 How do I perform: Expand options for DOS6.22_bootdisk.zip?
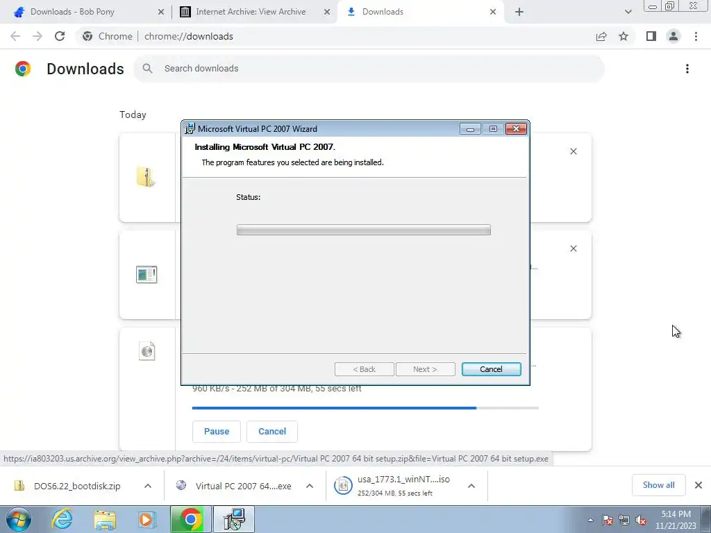click(x=148, y=486)
